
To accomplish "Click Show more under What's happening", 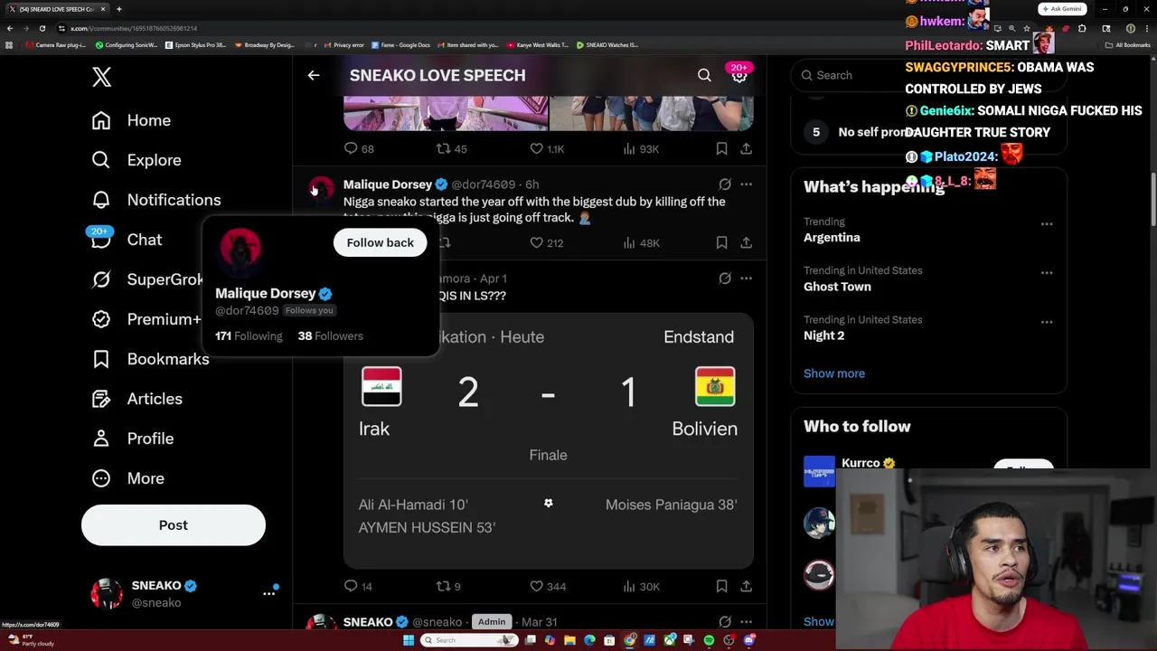I will coord(834,373).
